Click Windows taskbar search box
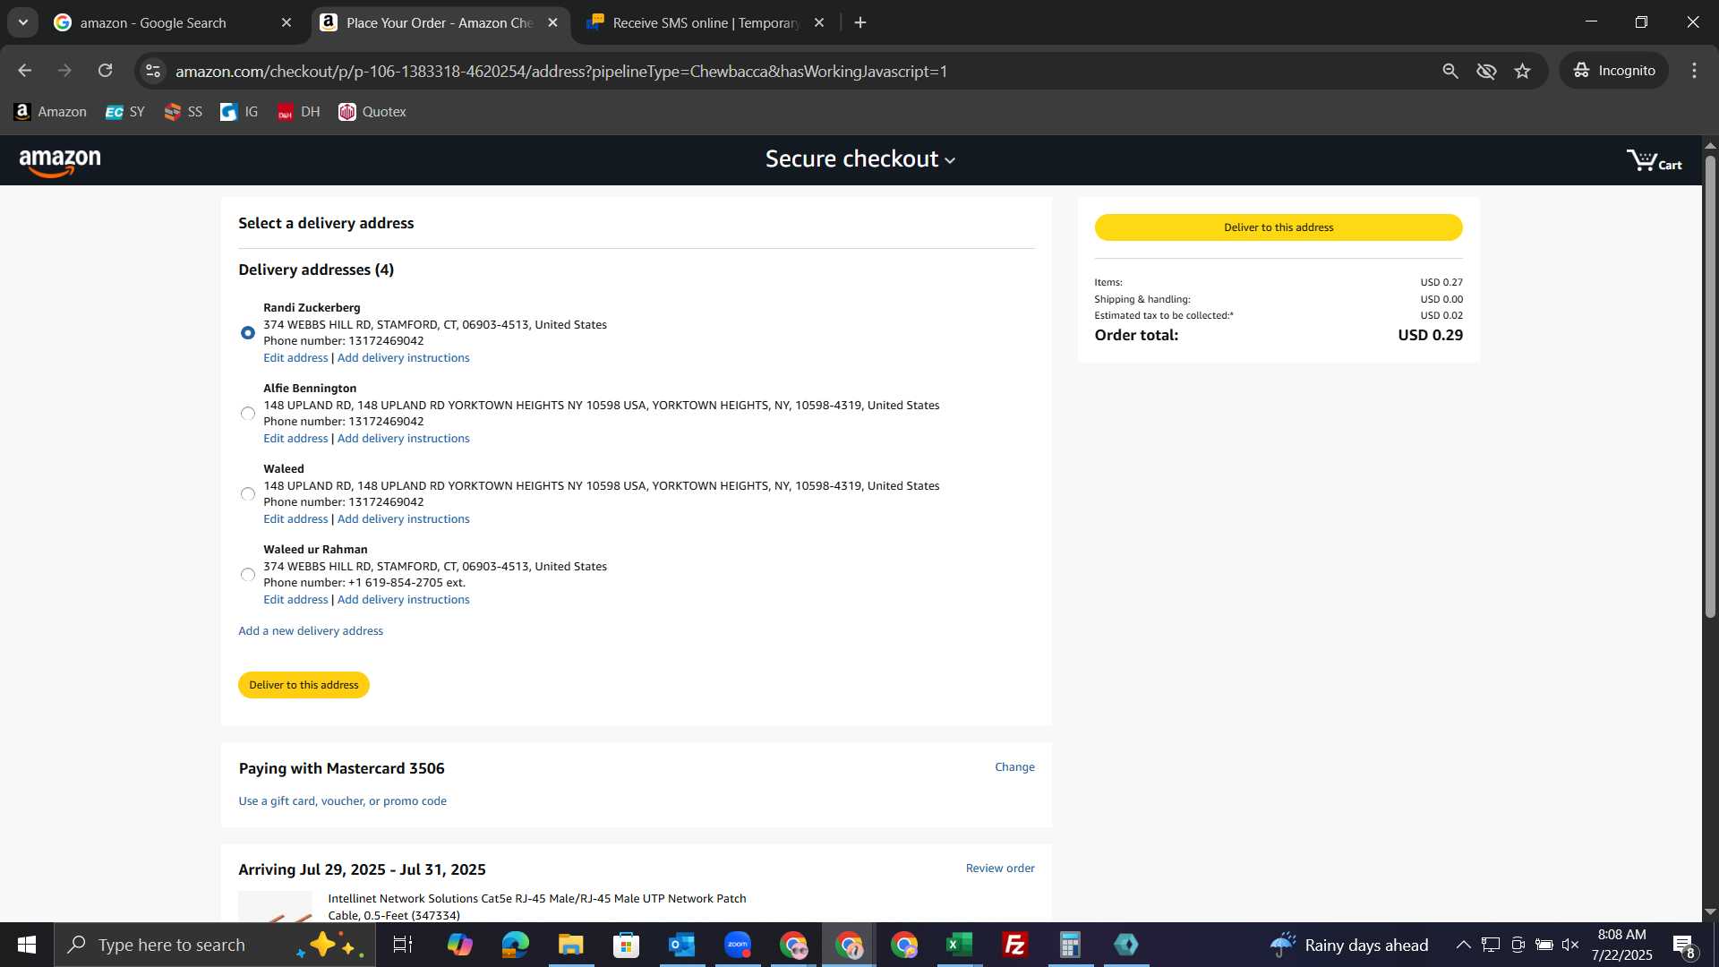Viewport: 1719px width, 967px height. (215, 945)
